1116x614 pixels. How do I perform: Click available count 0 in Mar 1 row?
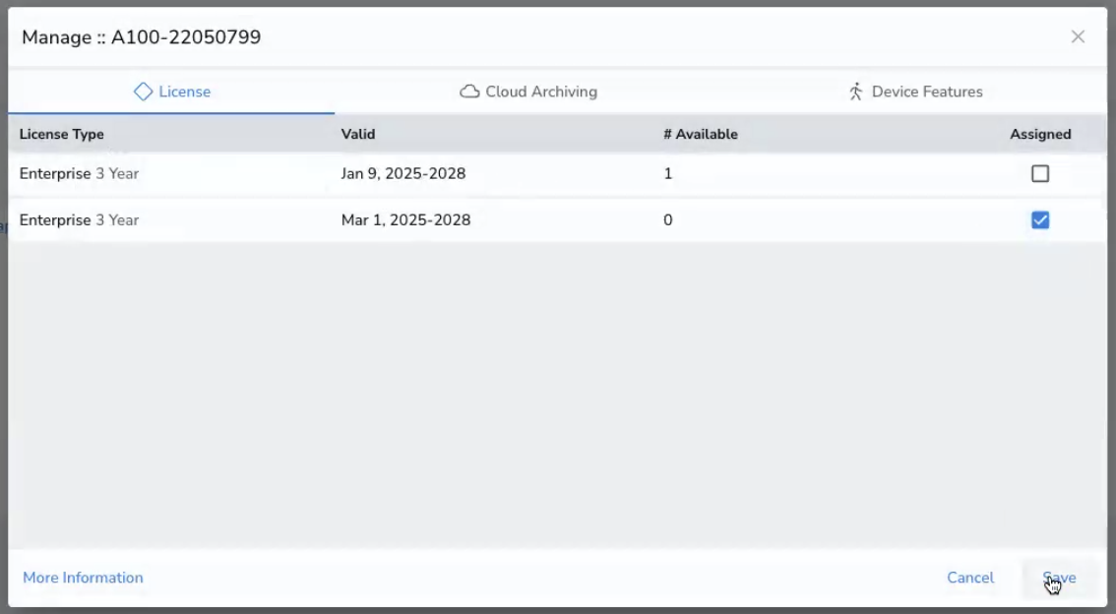pos(667,219)
